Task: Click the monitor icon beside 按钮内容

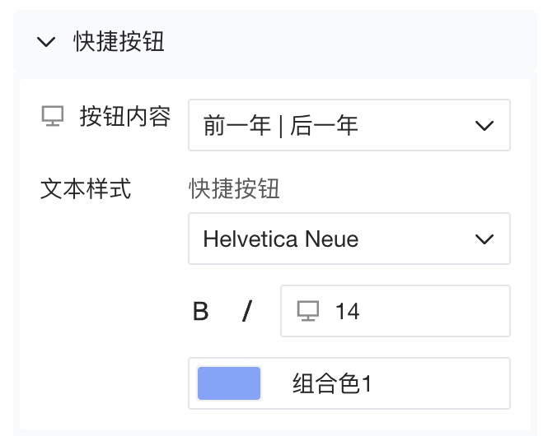Action: point(53,118)
